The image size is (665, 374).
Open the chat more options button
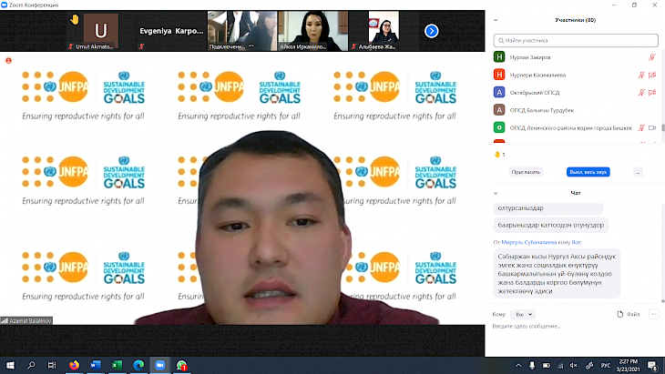click(653, 314)
